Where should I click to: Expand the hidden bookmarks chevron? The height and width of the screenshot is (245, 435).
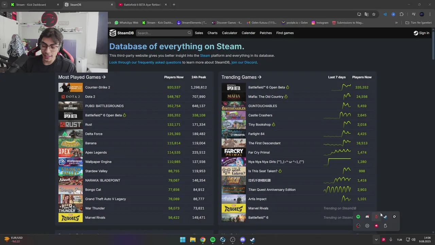396,23
